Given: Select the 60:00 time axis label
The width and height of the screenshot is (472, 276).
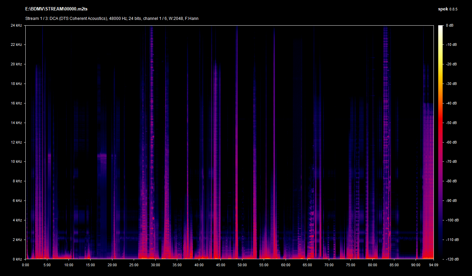Looking at the screenshot, I should [x=286, y=265].
